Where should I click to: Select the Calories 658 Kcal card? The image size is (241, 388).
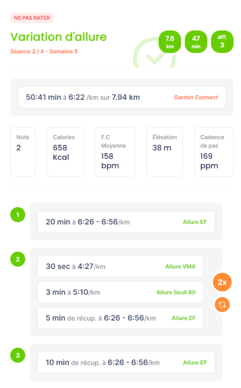click(x=65, y=152)
